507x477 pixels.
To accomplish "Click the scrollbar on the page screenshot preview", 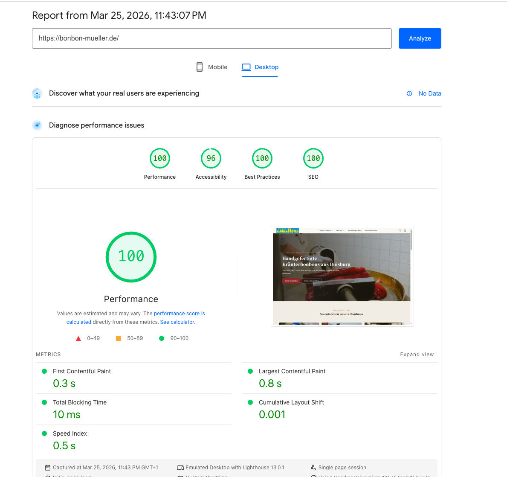I will point(411,247).
